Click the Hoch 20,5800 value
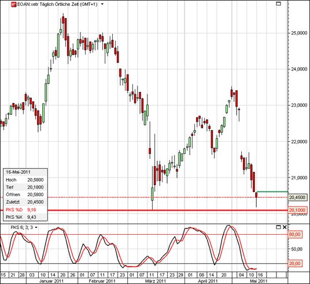310x284 pixels. click(x=35, y=180)
